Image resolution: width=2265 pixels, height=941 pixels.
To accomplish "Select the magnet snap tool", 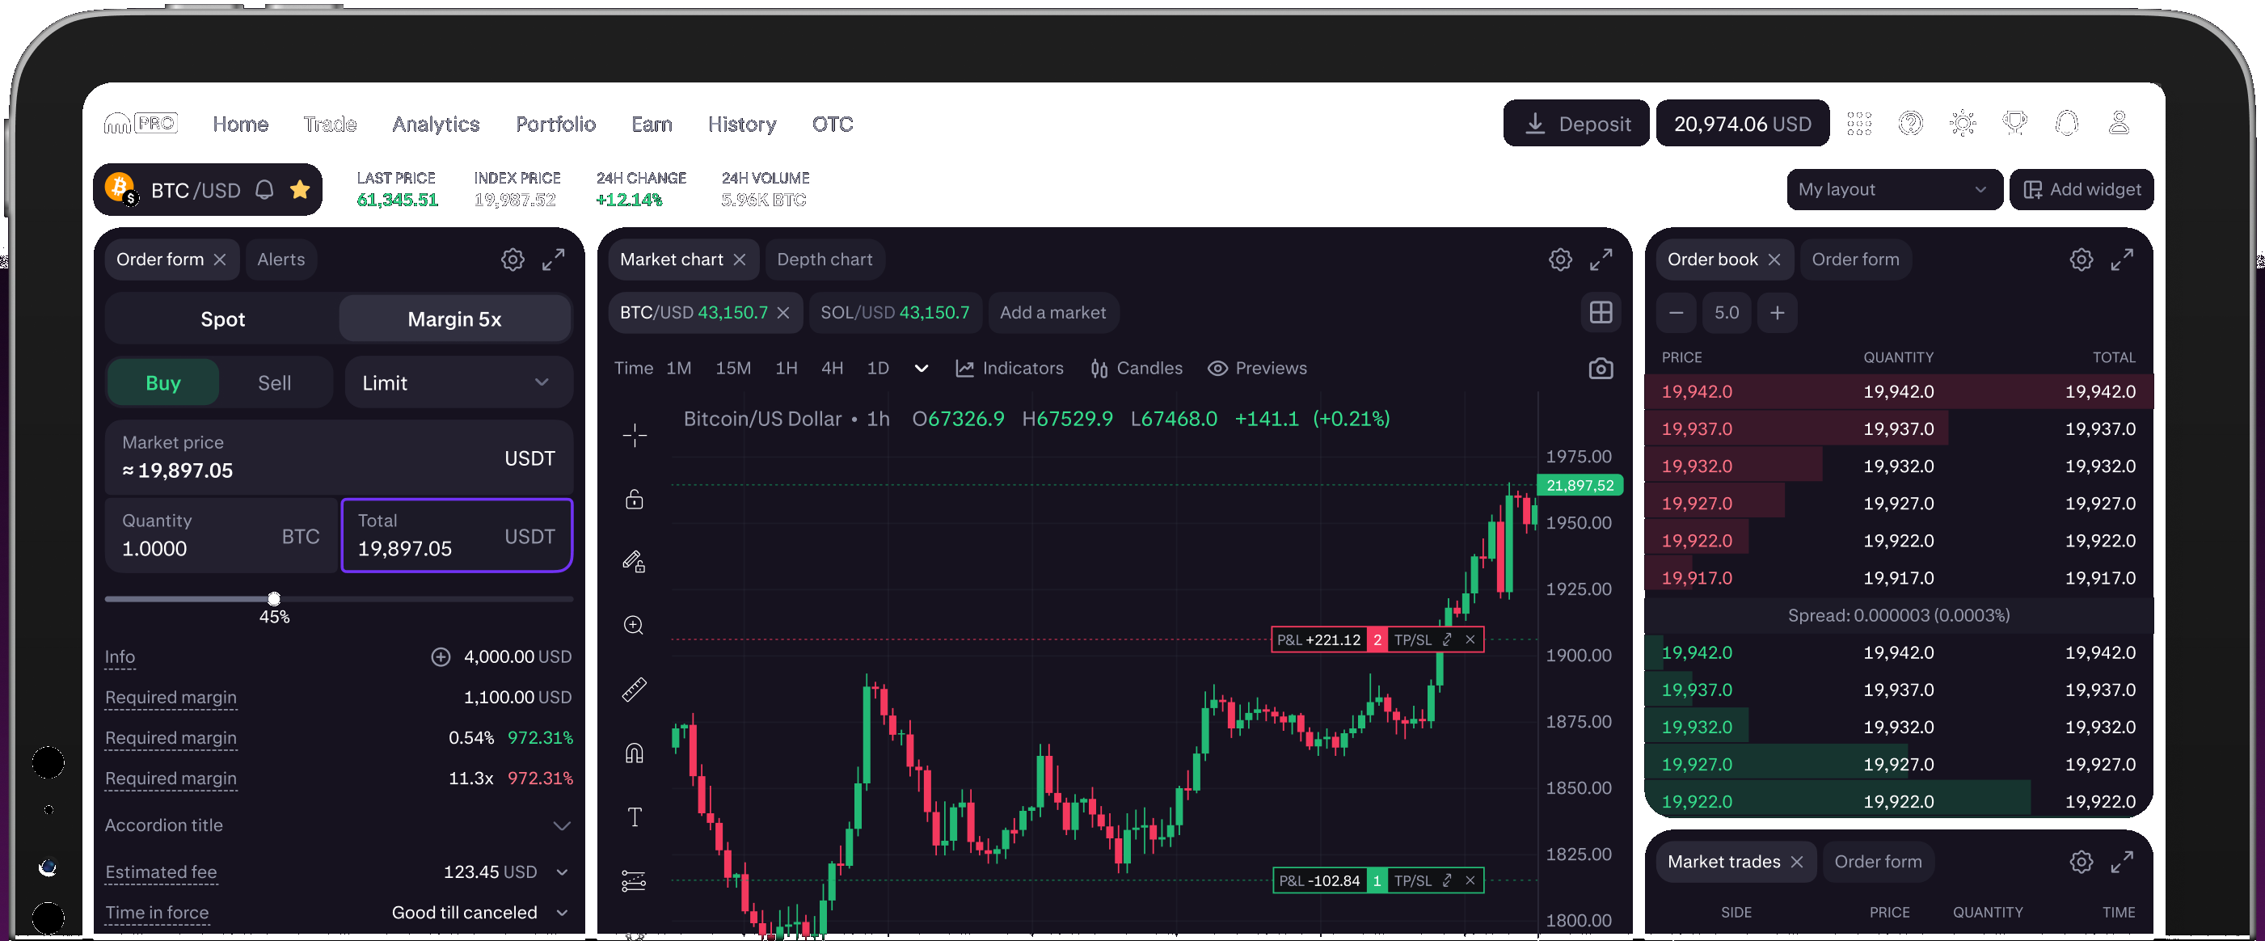I will point(635,753).
